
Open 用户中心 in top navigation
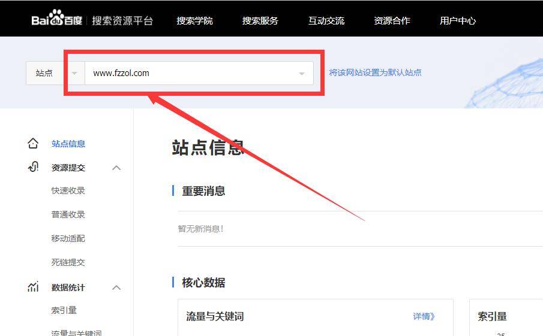pyautogui.click(x=458, y=20)
